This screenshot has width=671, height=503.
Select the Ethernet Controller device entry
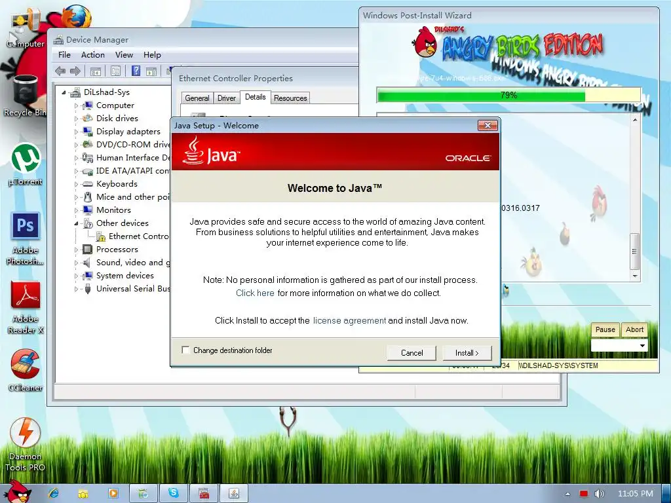pyautogui.click(x=132, y=236)
